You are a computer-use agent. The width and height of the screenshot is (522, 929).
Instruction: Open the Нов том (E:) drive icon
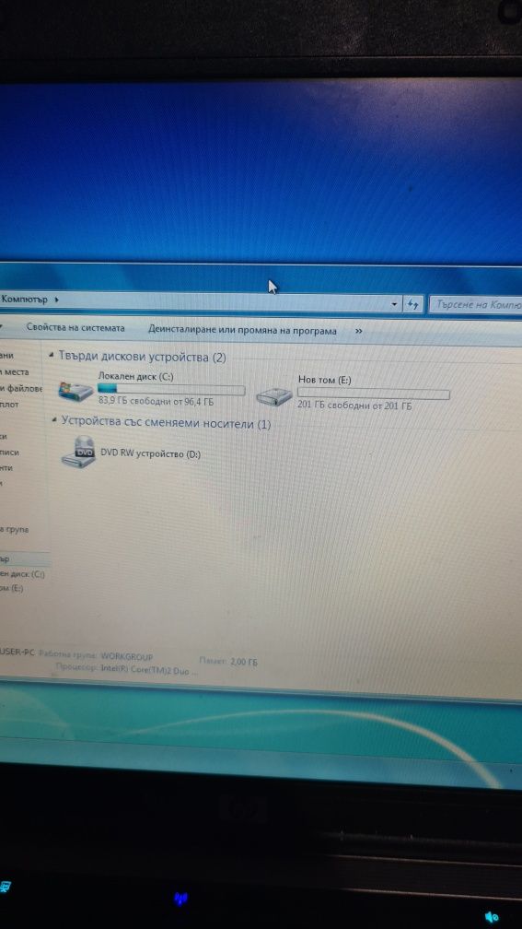pos(274,395)
